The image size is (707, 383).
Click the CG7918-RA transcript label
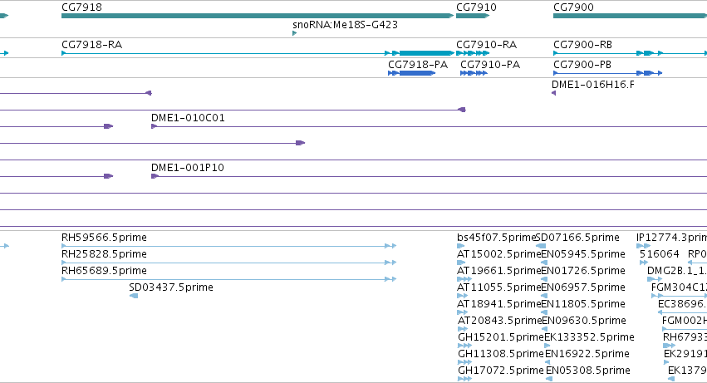[91, 45]
